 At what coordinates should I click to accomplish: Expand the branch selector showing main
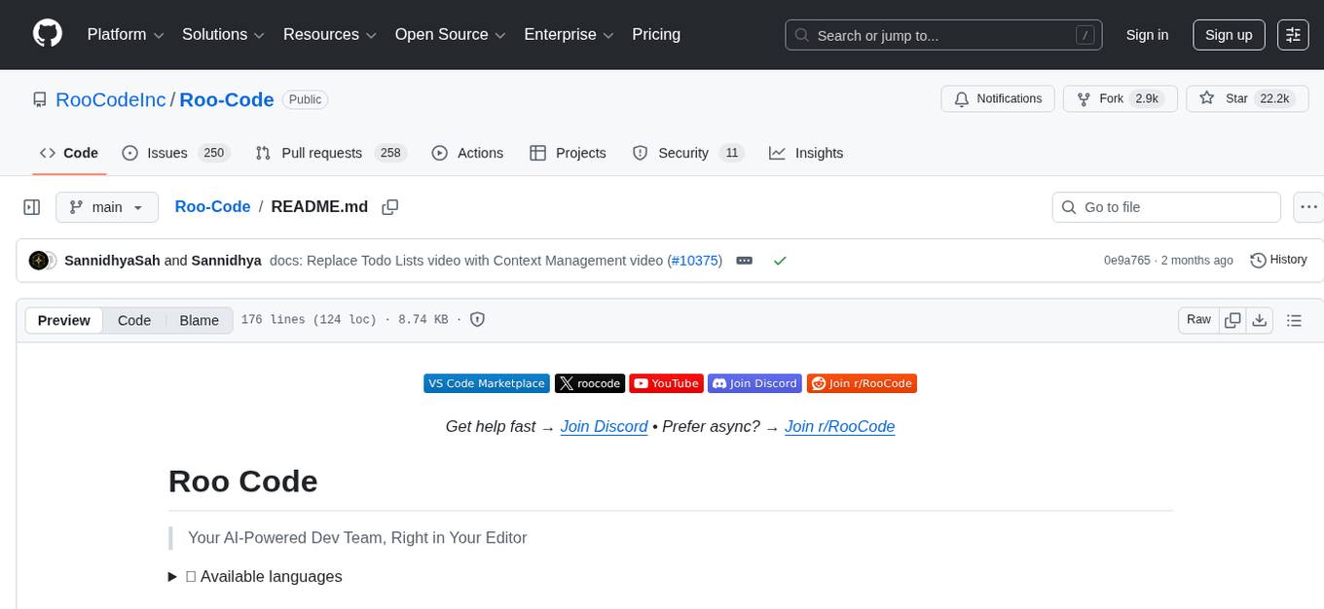point(106,207)
